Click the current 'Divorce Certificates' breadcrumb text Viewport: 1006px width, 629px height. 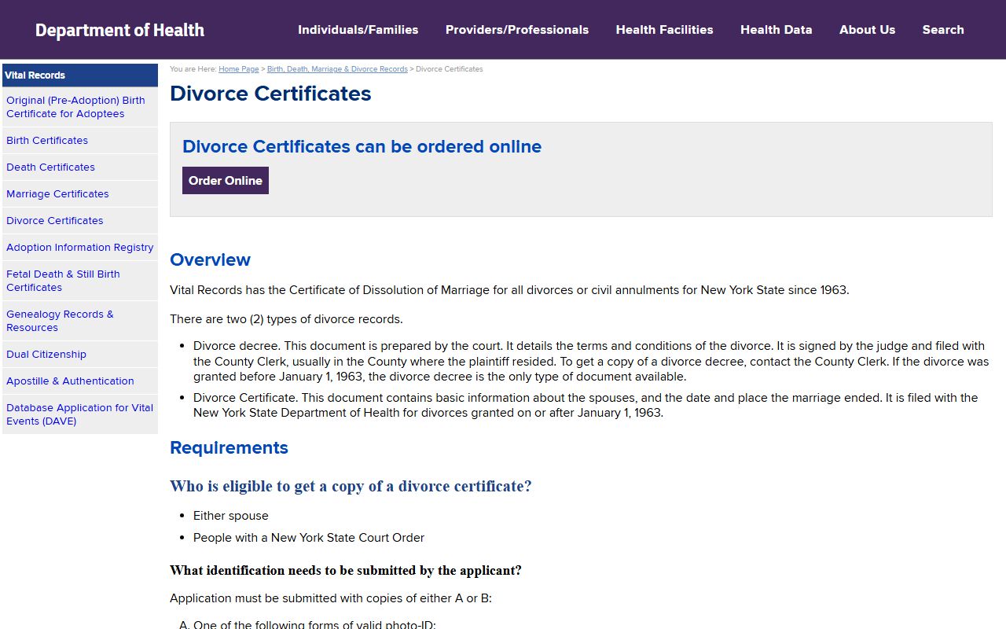click(450, 69)
